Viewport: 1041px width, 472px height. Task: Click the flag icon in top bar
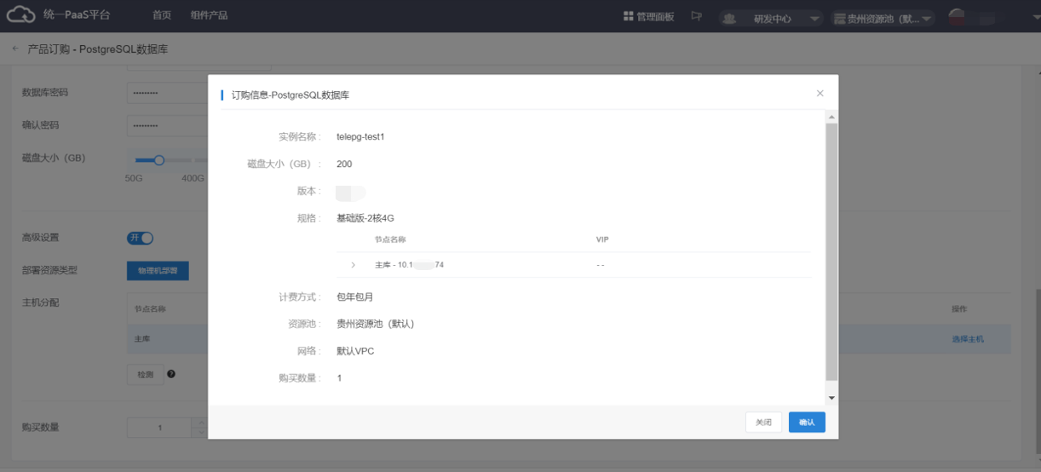[697, 16]
